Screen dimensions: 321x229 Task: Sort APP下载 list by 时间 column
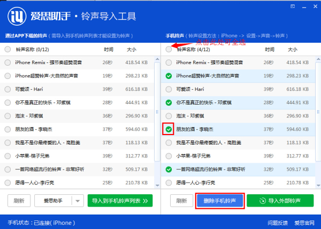tap(108, 49)
